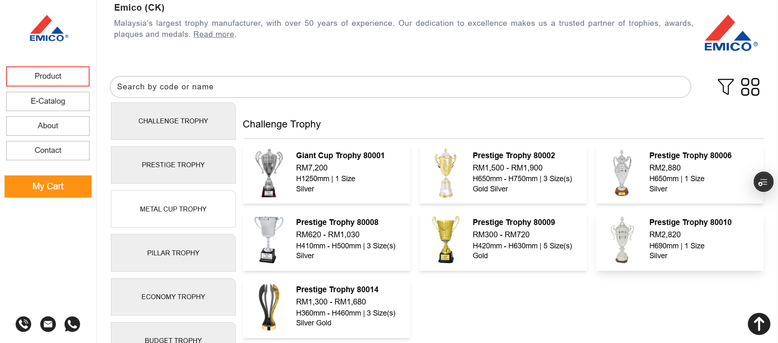Viewport: 778px width, 343px height.
Task: Click the Emico logo in sidebar
Action: point(49,28)
